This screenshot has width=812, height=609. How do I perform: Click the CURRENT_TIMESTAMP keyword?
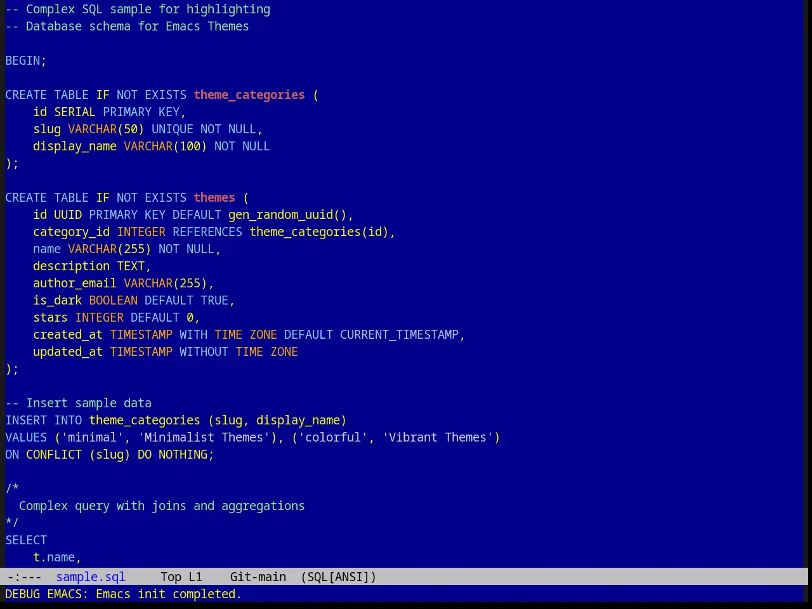point(400,334)
